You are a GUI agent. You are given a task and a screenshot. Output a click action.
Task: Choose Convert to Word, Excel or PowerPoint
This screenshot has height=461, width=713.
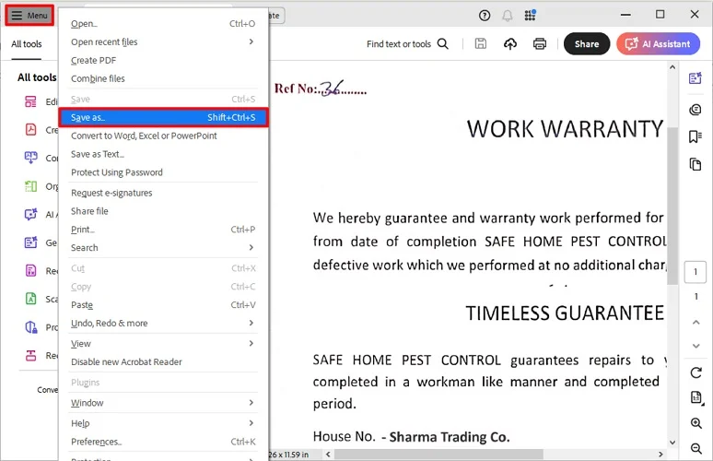coord(163,136)
